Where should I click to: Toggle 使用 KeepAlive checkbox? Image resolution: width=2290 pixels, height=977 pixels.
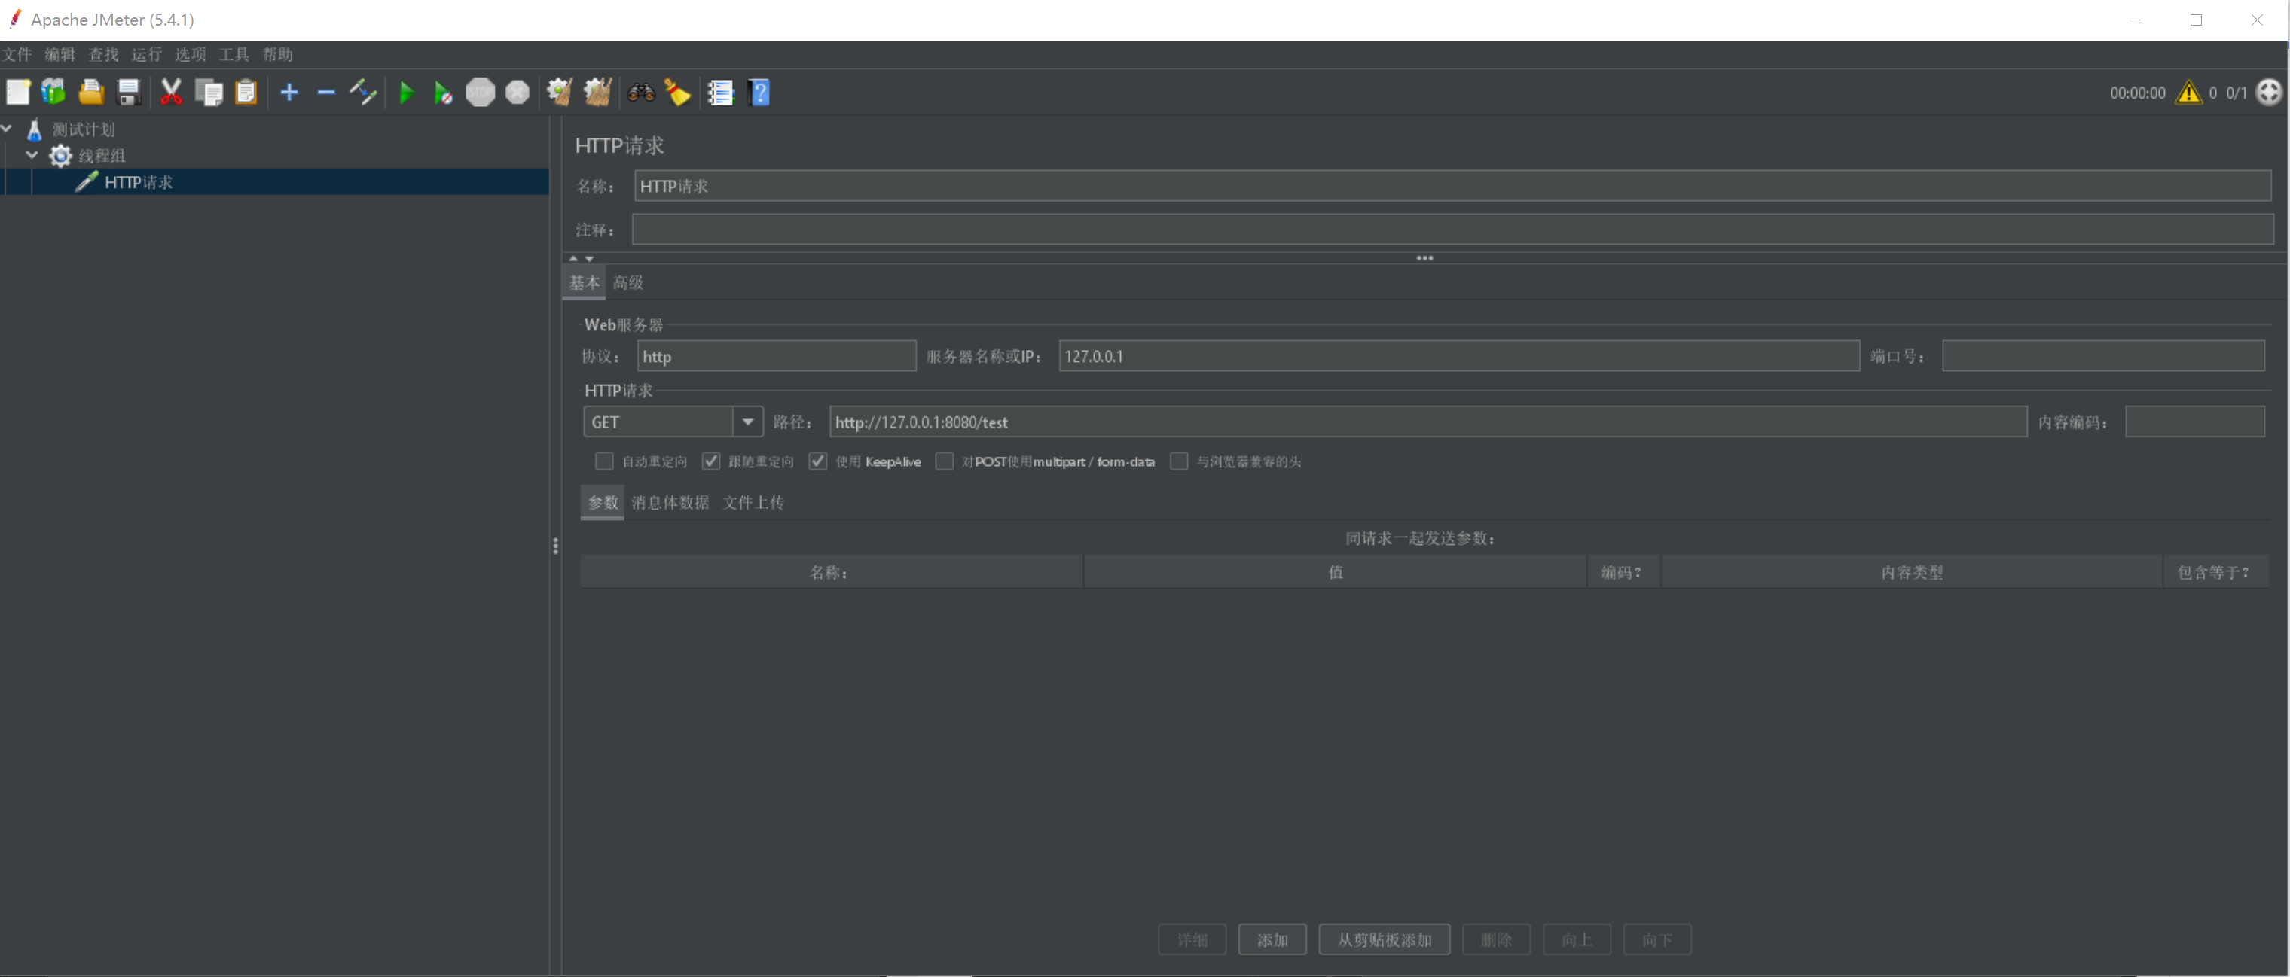click(818, 461)
